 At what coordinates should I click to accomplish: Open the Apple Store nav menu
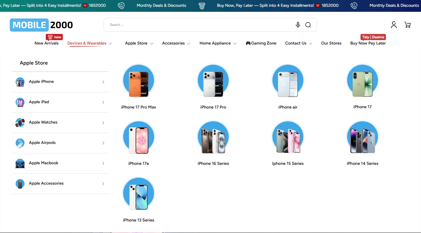tap(136, 43)
